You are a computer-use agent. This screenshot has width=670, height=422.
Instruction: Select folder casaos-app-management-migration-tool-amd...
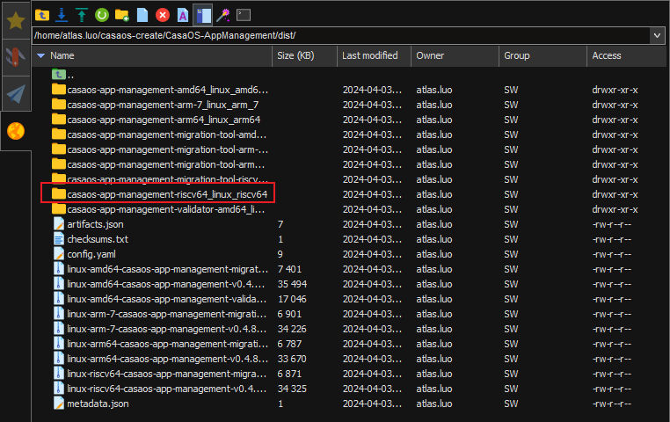(x=167, y=135)
